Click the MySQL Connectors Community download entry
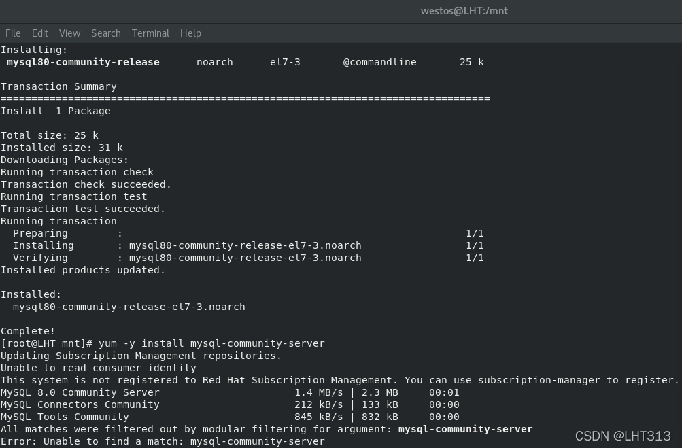The height and width of the screenshot is (448, 682). [78, 404]
